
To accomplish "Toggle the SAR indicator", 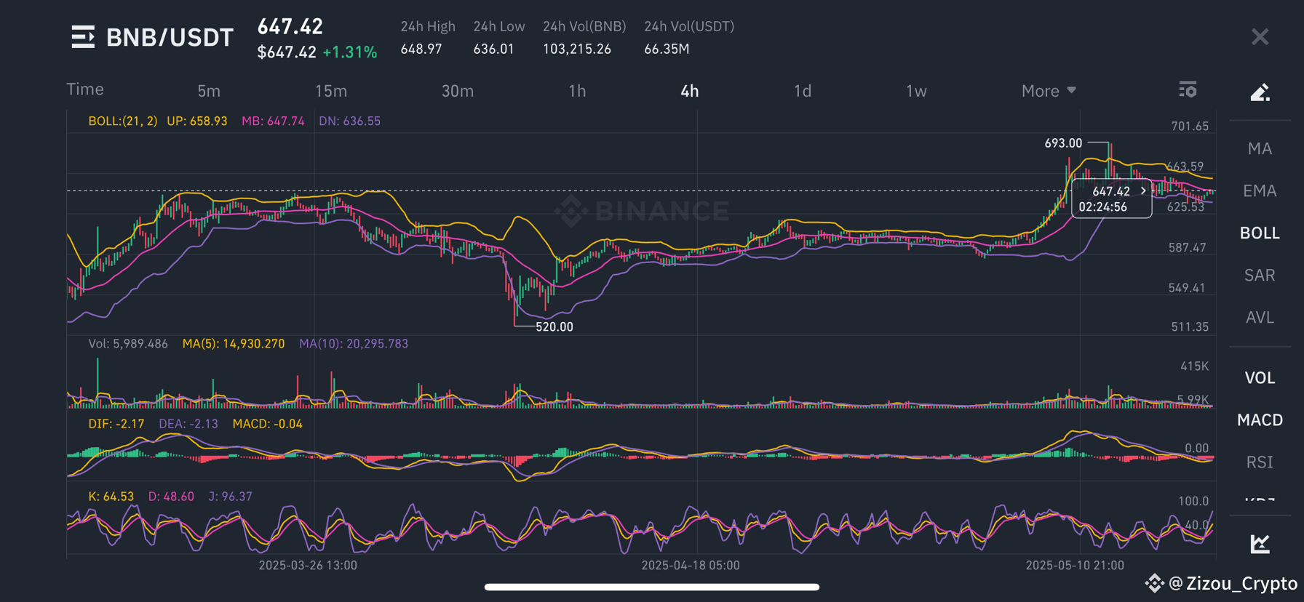I will coord(1260,276).
